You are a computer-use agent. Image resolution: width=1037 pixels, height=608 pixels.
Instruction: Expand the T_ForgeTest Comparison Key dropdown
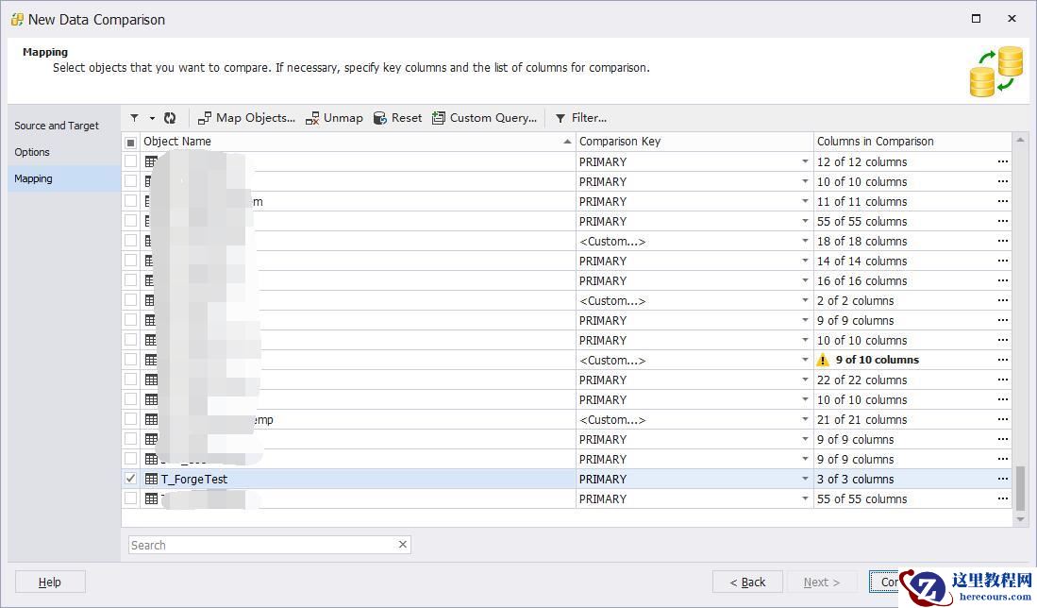pos(805,479)
